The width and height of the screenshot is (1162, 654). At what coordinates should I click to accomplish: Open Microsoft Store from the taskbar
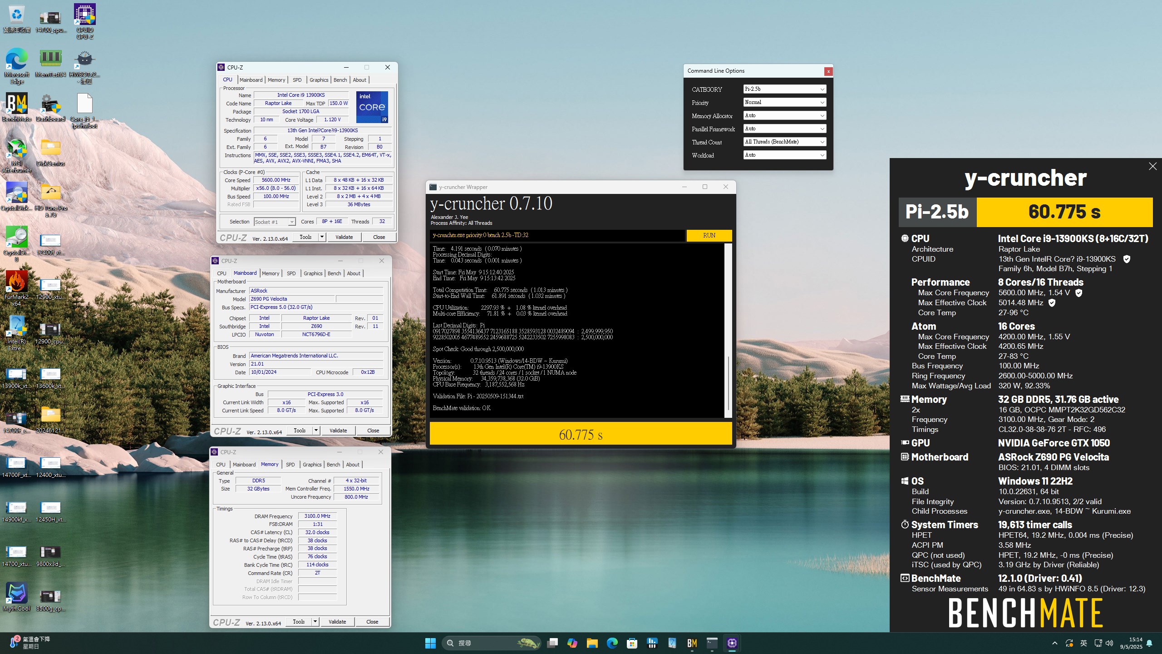click(x=632, y=643)
